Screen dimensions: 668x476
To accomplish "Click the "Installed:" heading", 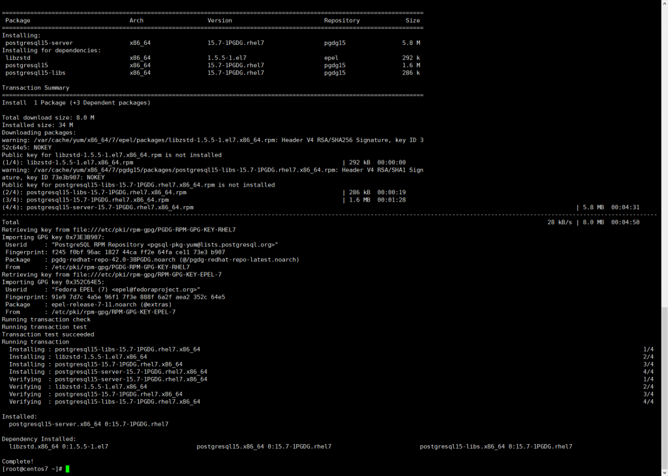I will pos(19,417).
